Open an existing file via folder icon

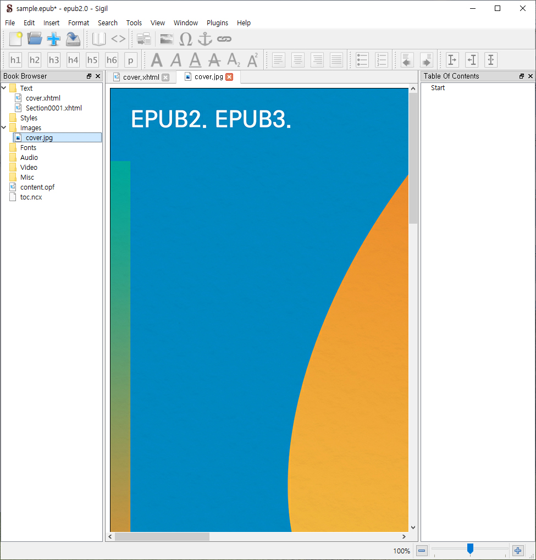[35, 39]
